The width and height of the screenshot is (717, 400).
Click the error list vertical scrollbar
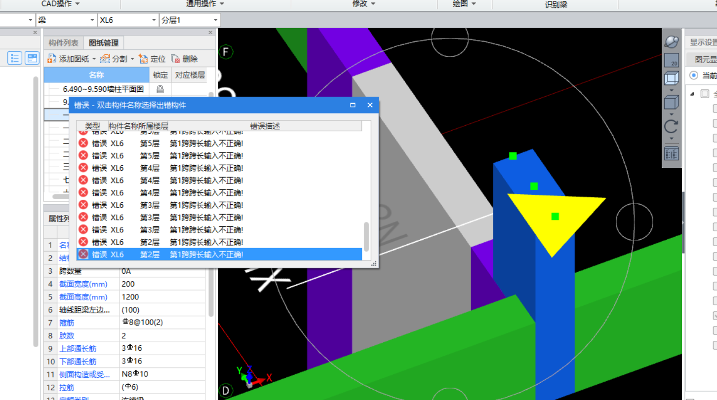click(366, 237)
